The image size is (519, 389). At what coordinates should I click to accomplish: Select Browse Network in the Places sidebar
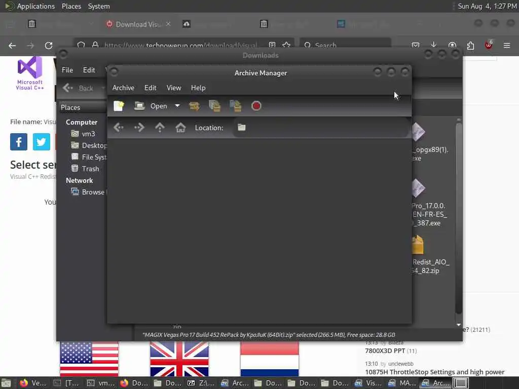pos(89,192)
